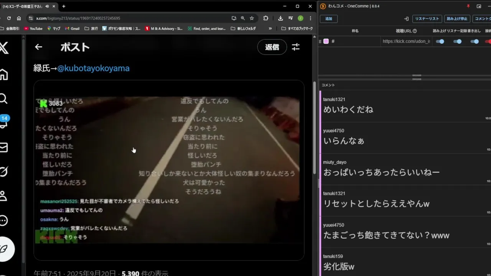Screen dimensions: 491x276
Task: Bookmark this page with the star icon
Action: [x=252, y=18]
